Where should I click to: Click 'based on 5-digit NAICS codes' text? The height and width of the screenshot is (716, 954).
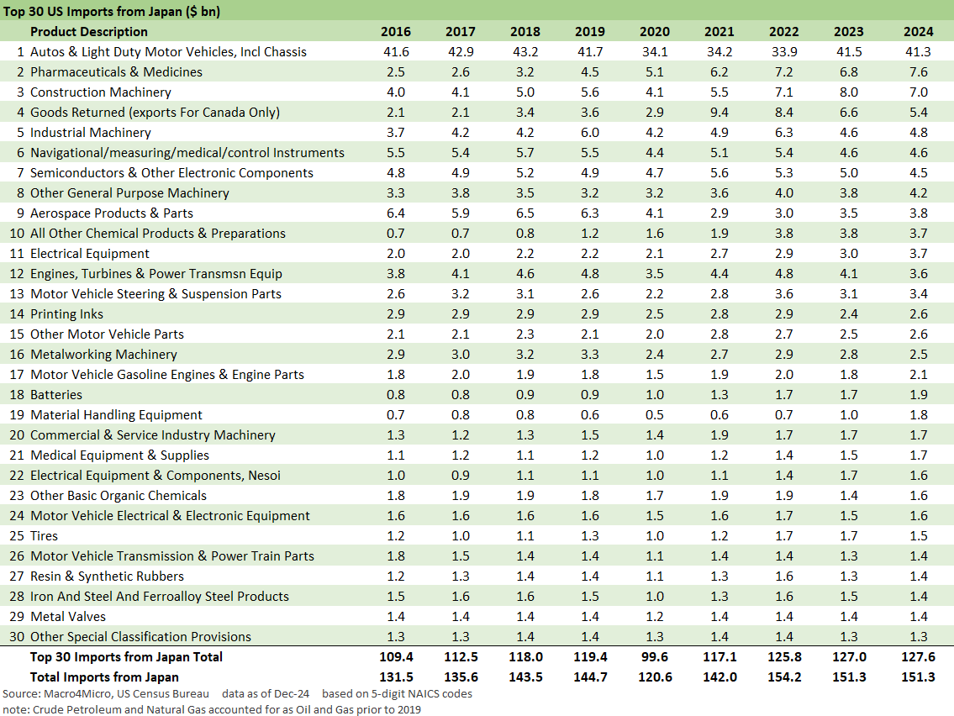click(397, 693)
